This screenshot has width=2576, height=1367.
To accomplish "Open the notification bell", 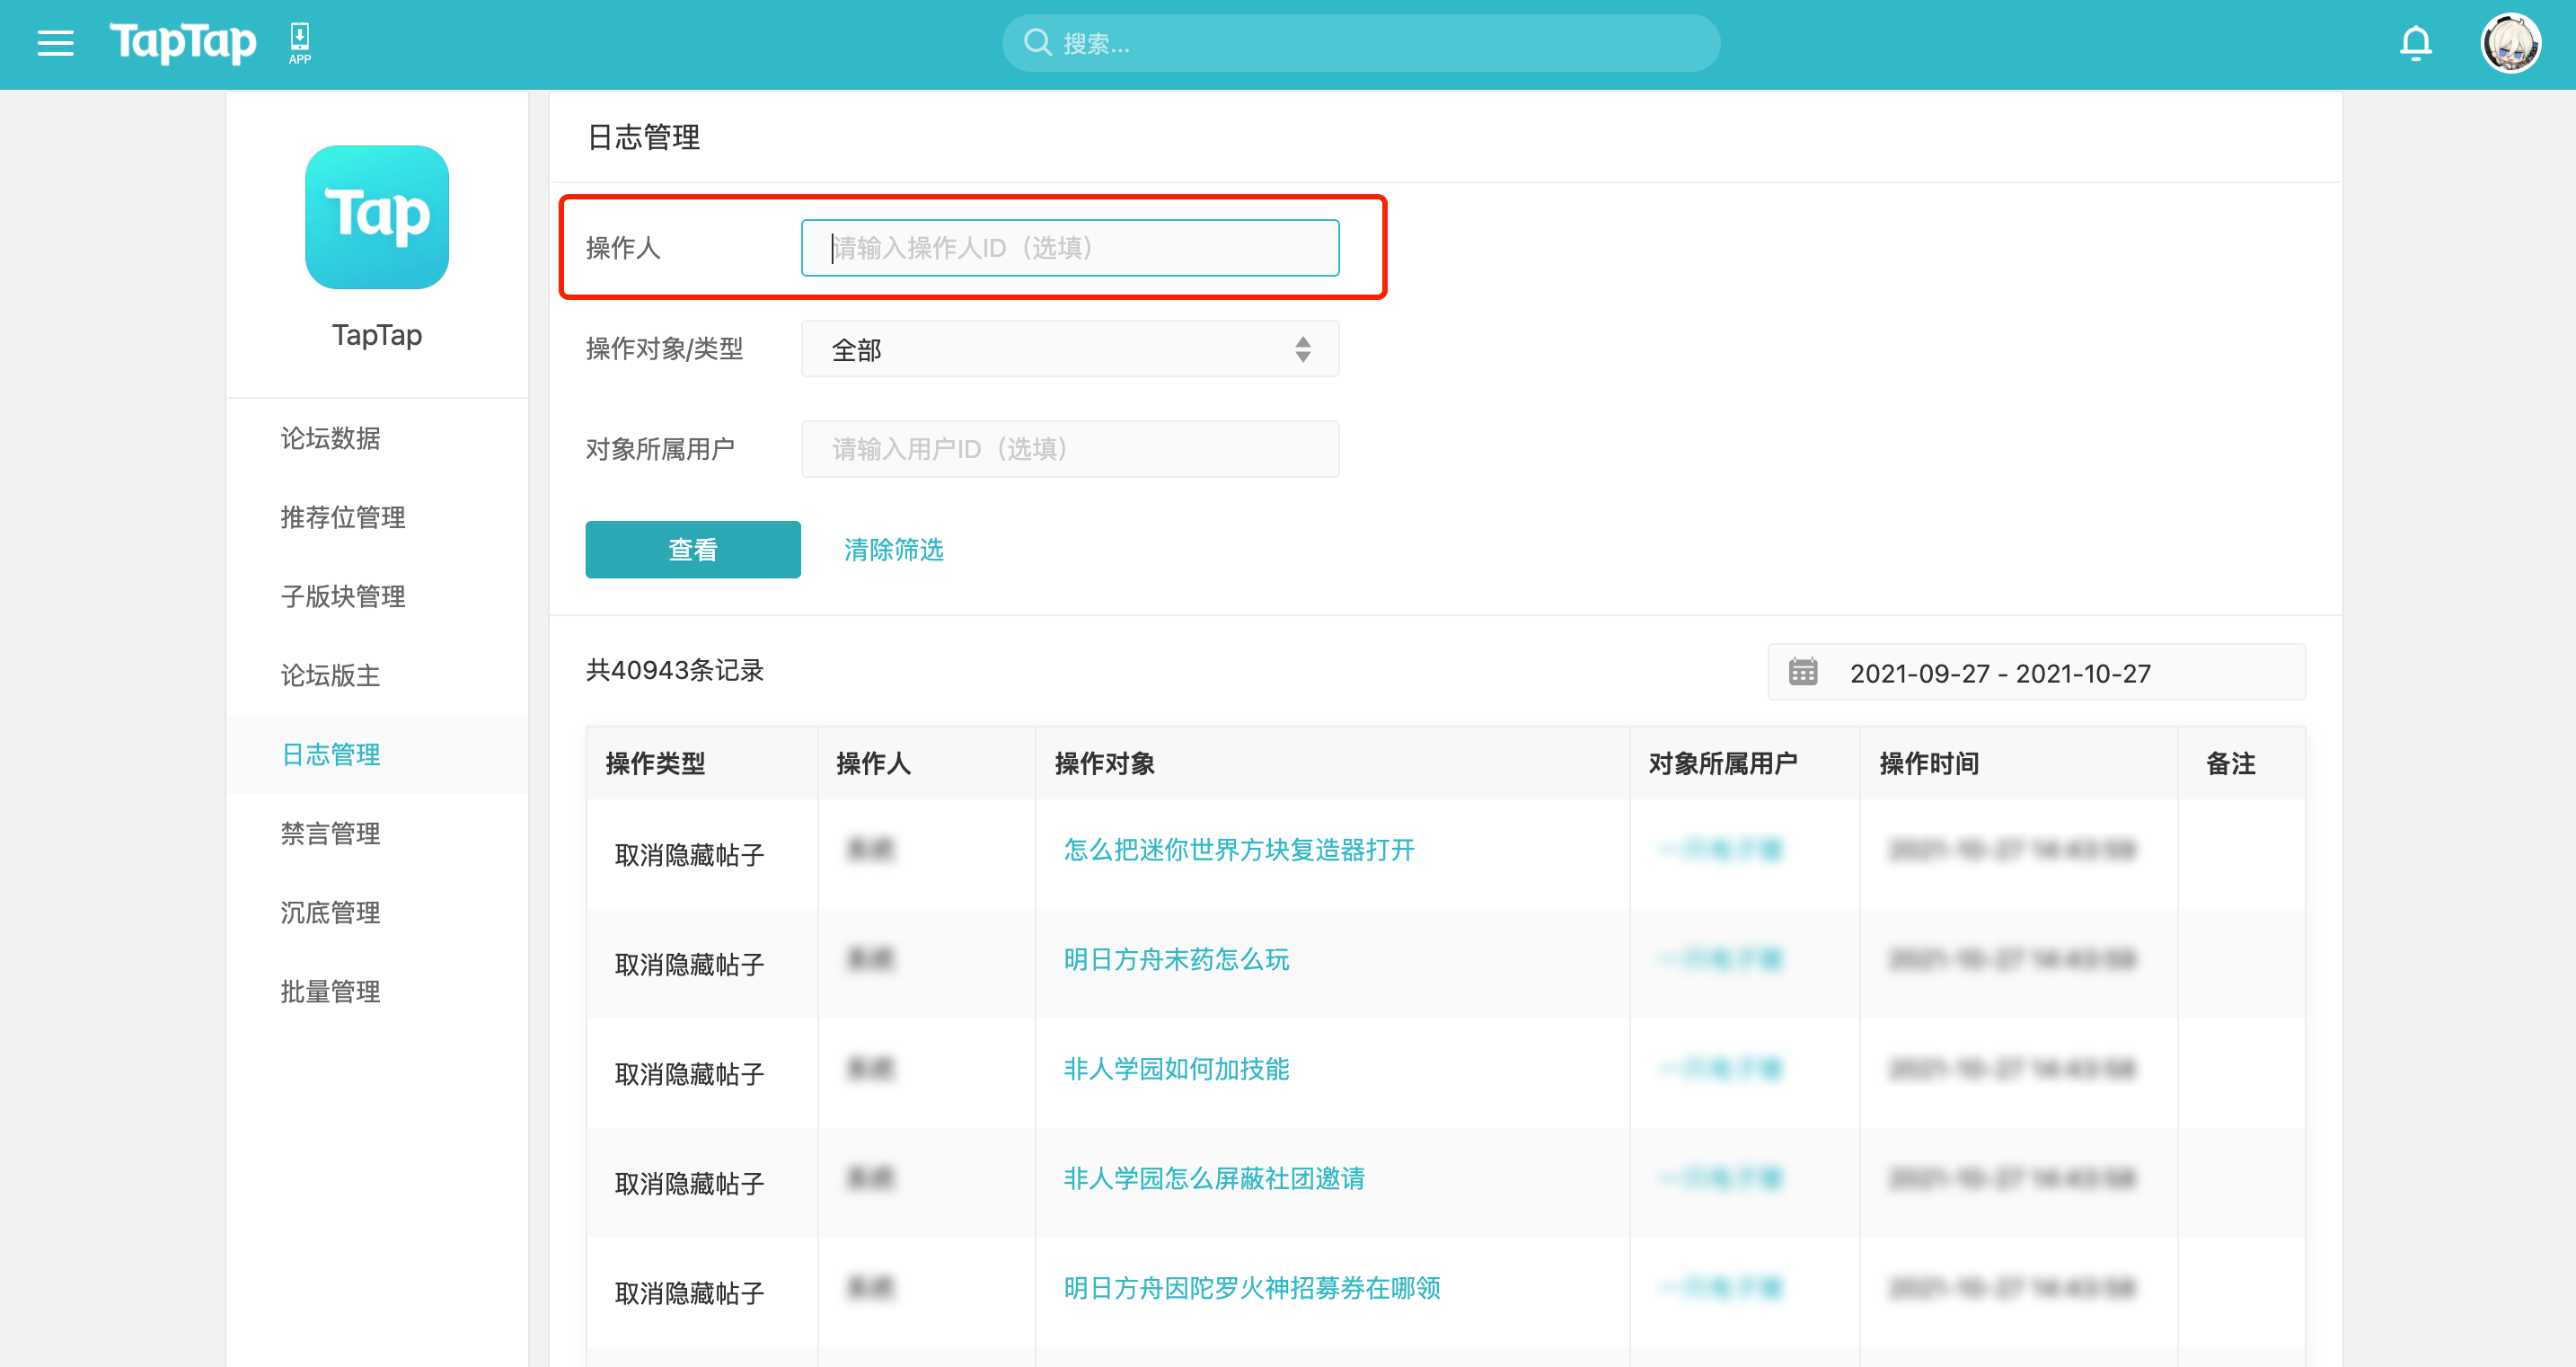I will 2415,43.
